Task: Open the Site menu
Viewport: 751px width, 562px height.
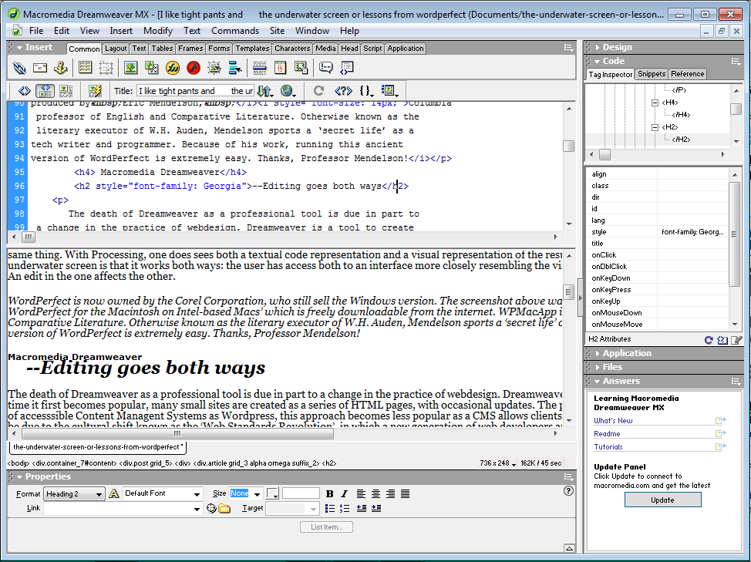Action: [x=277, y=31]
